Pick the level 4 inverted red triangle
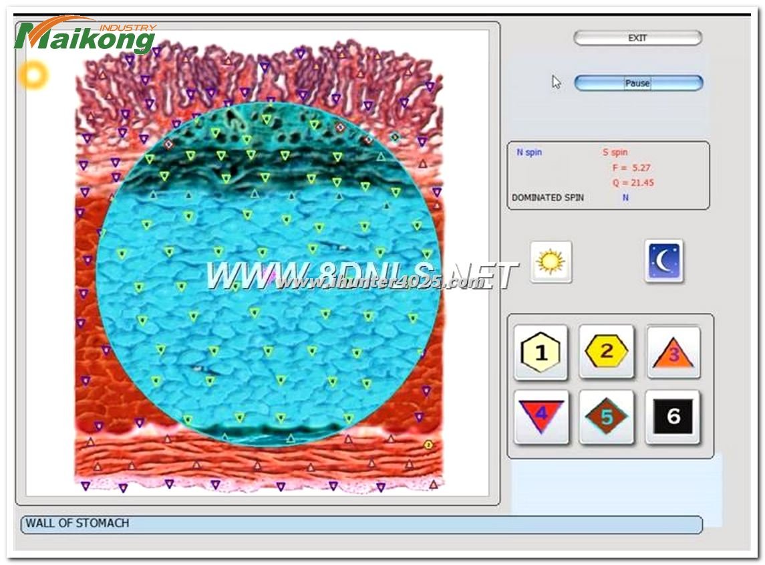Screen dimensions: 765x565 pos(541,417)
